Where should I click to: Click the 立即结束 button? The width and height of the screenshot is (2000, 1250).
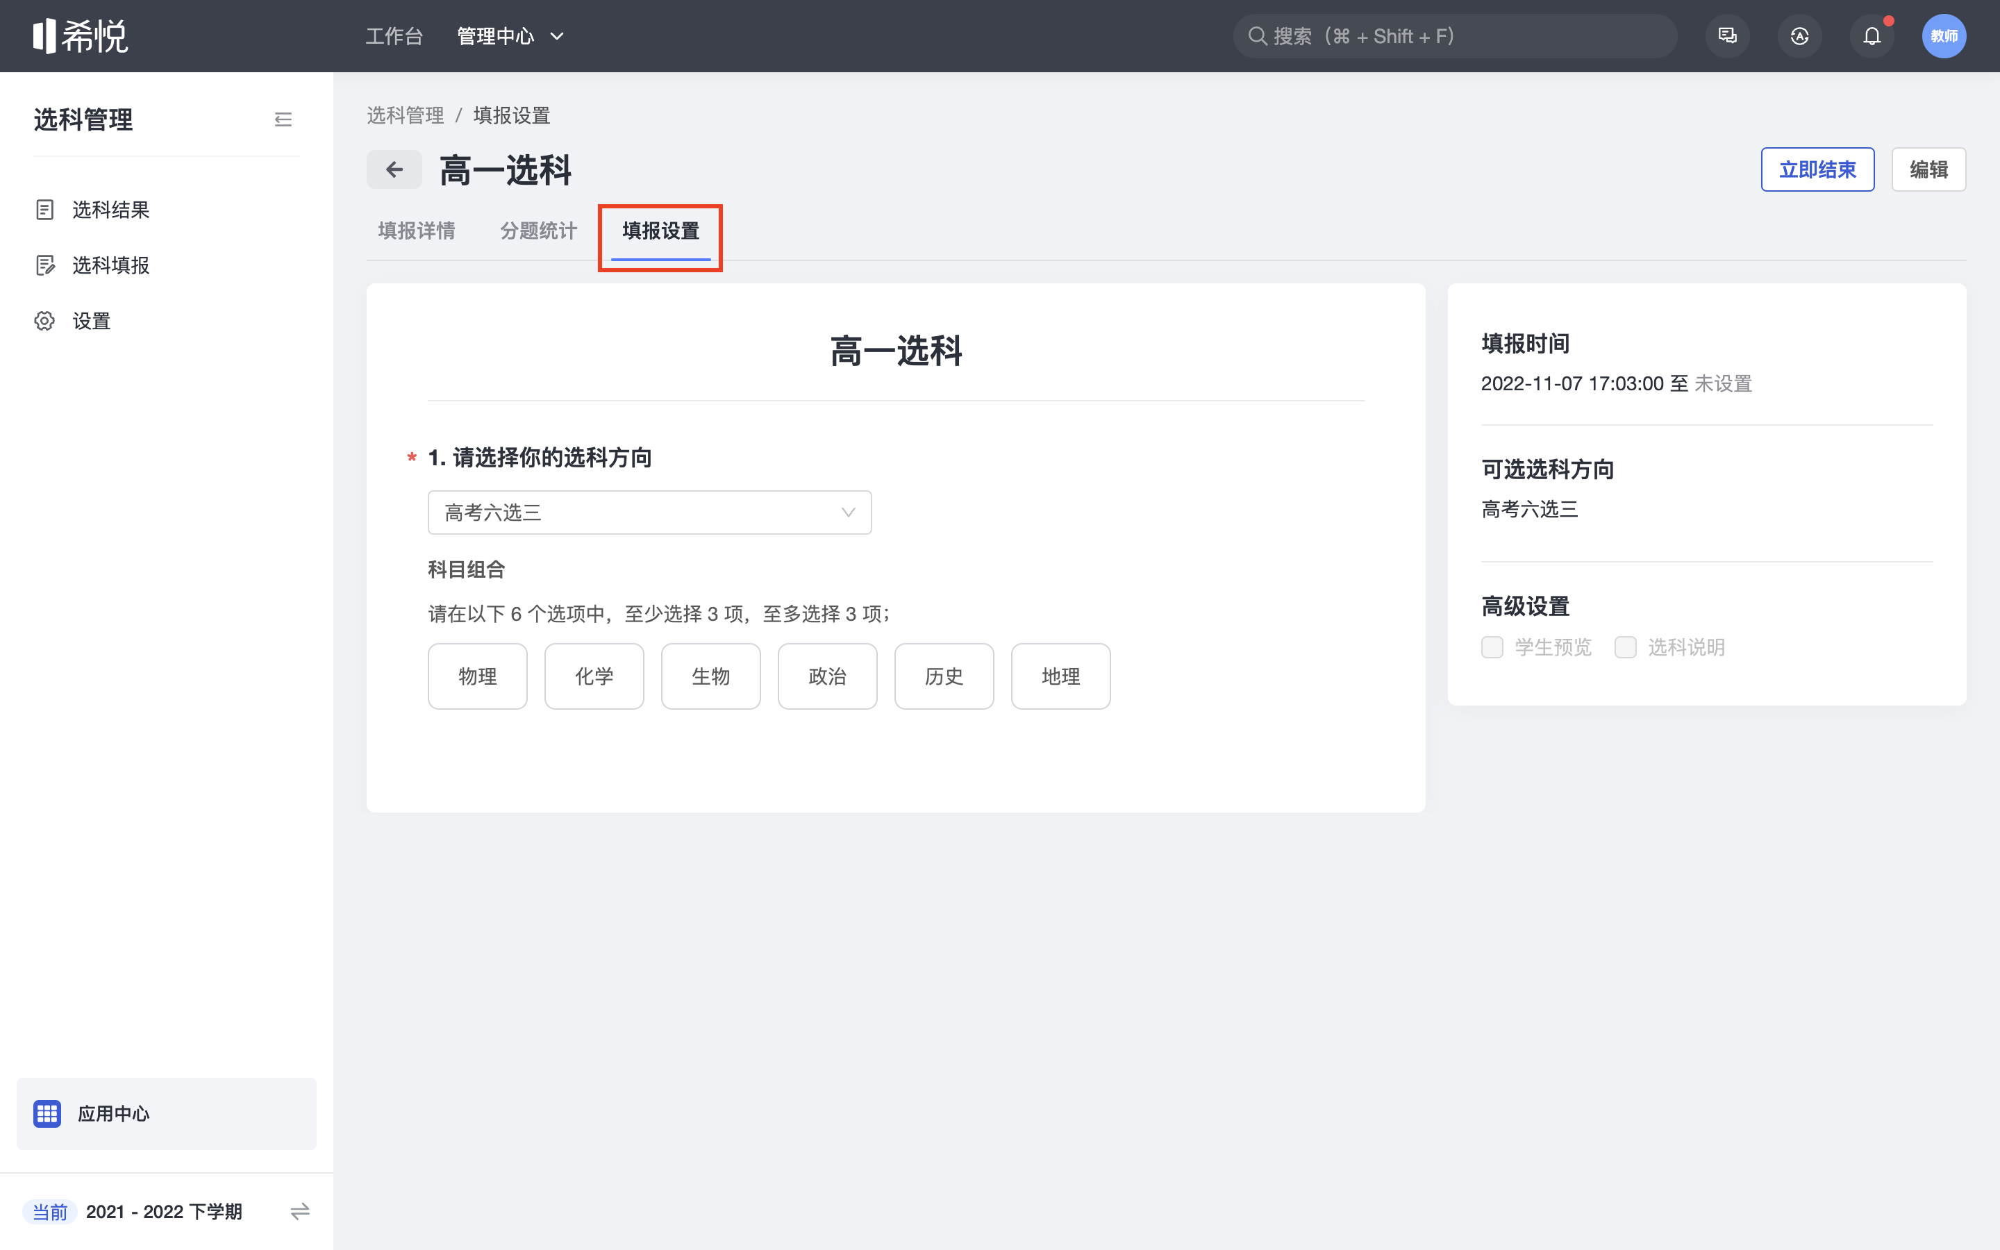(x=1817, y=169)
